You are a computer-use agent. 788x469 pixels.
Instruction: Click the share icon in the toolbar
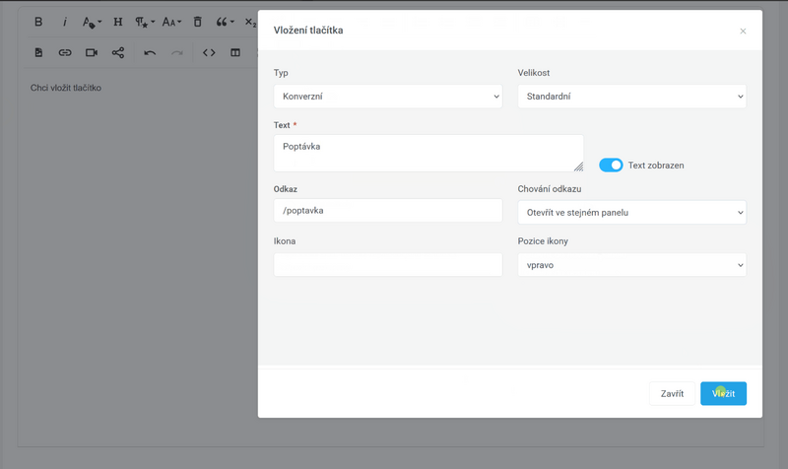(x=118, y=52)
